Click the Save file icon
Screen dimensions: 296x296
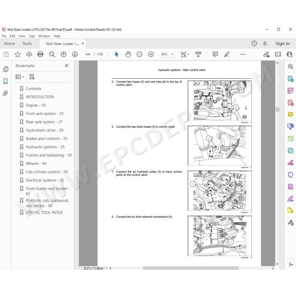coord(6,55)
